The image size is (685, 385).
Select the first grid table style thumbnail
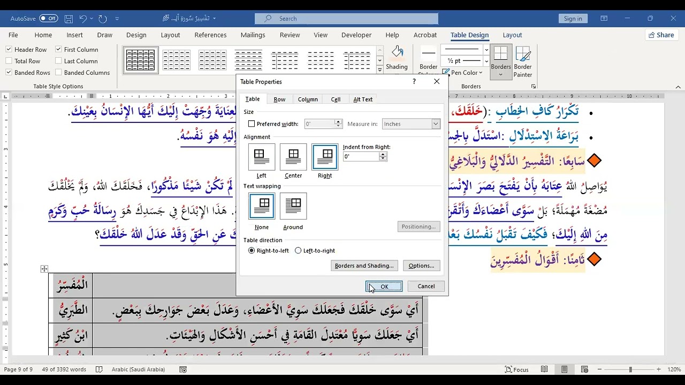(x=140, y=60)
